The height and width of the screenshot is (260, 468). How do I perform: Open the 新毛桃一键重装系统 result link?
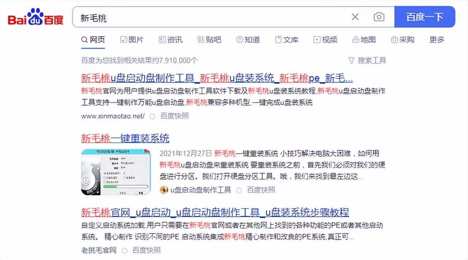click(125, 138)
